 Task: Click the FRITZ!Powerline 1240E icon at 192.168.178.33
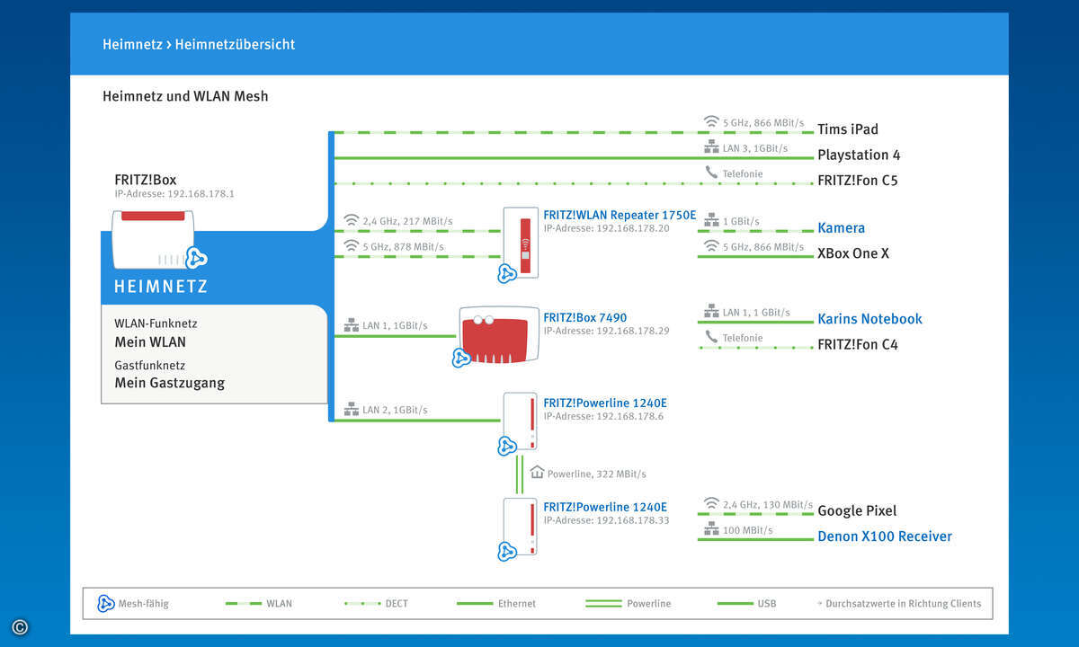[520, 528]
